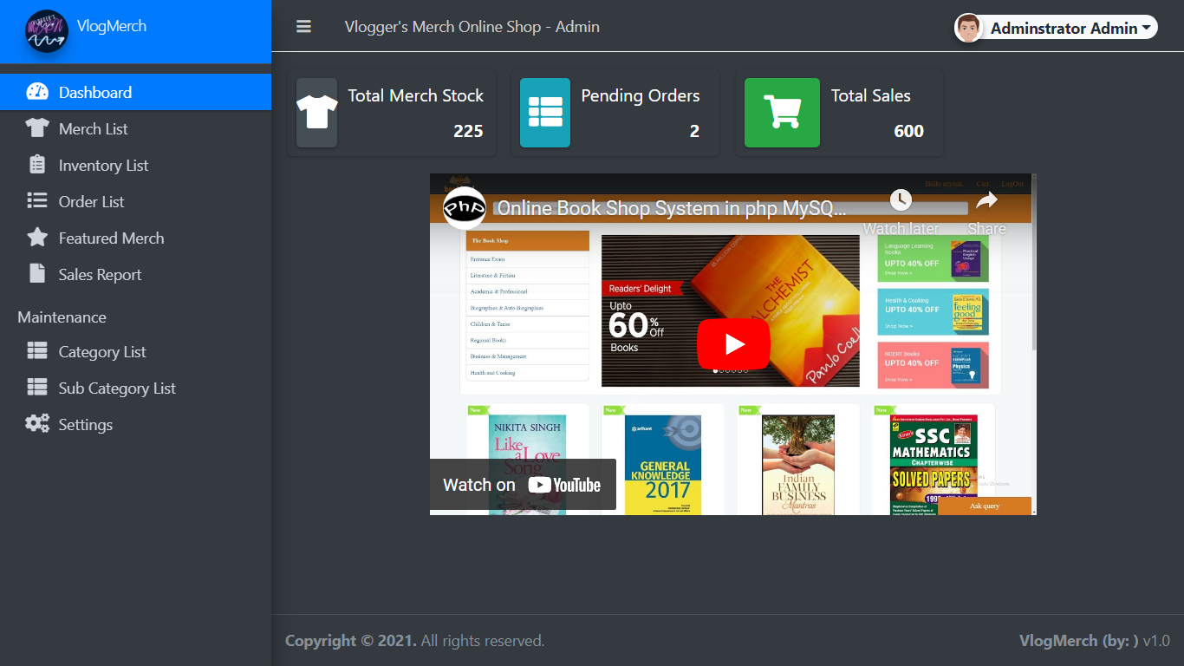Click the YouTube channel PHP logo

(465, 208)
